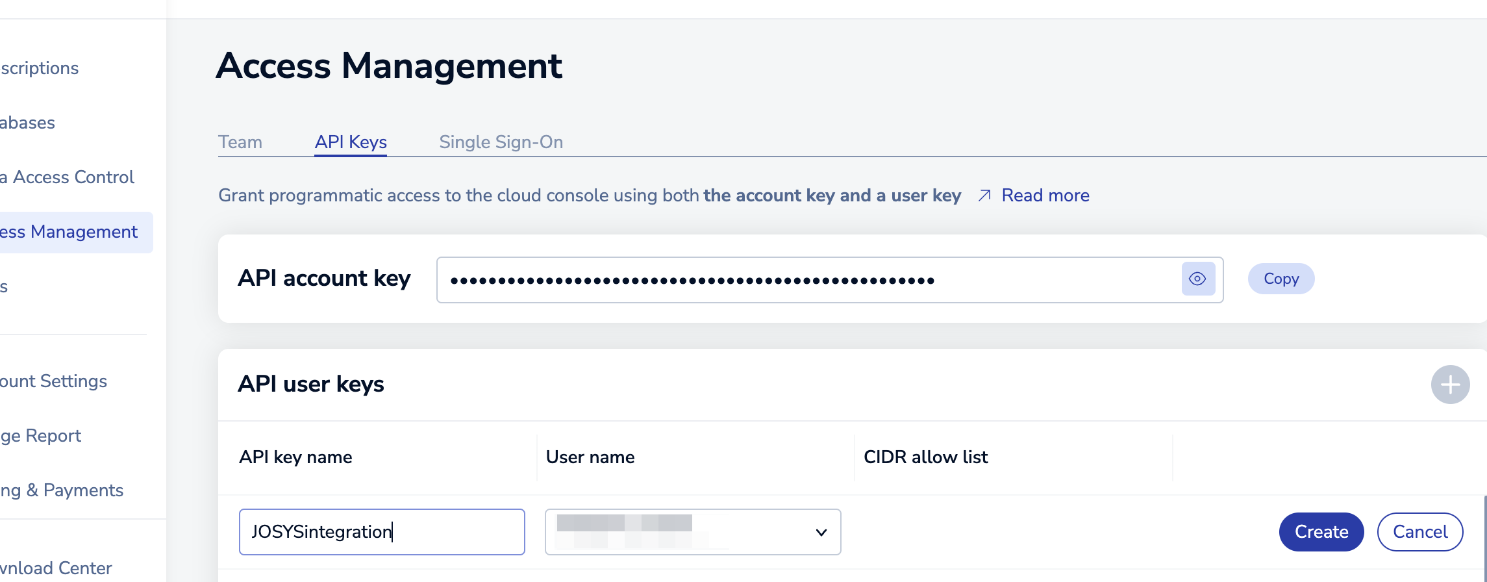This screenshot has height=582, width=1487.
Task: Open Billing & Payments page
Action: tap(62, 490)
